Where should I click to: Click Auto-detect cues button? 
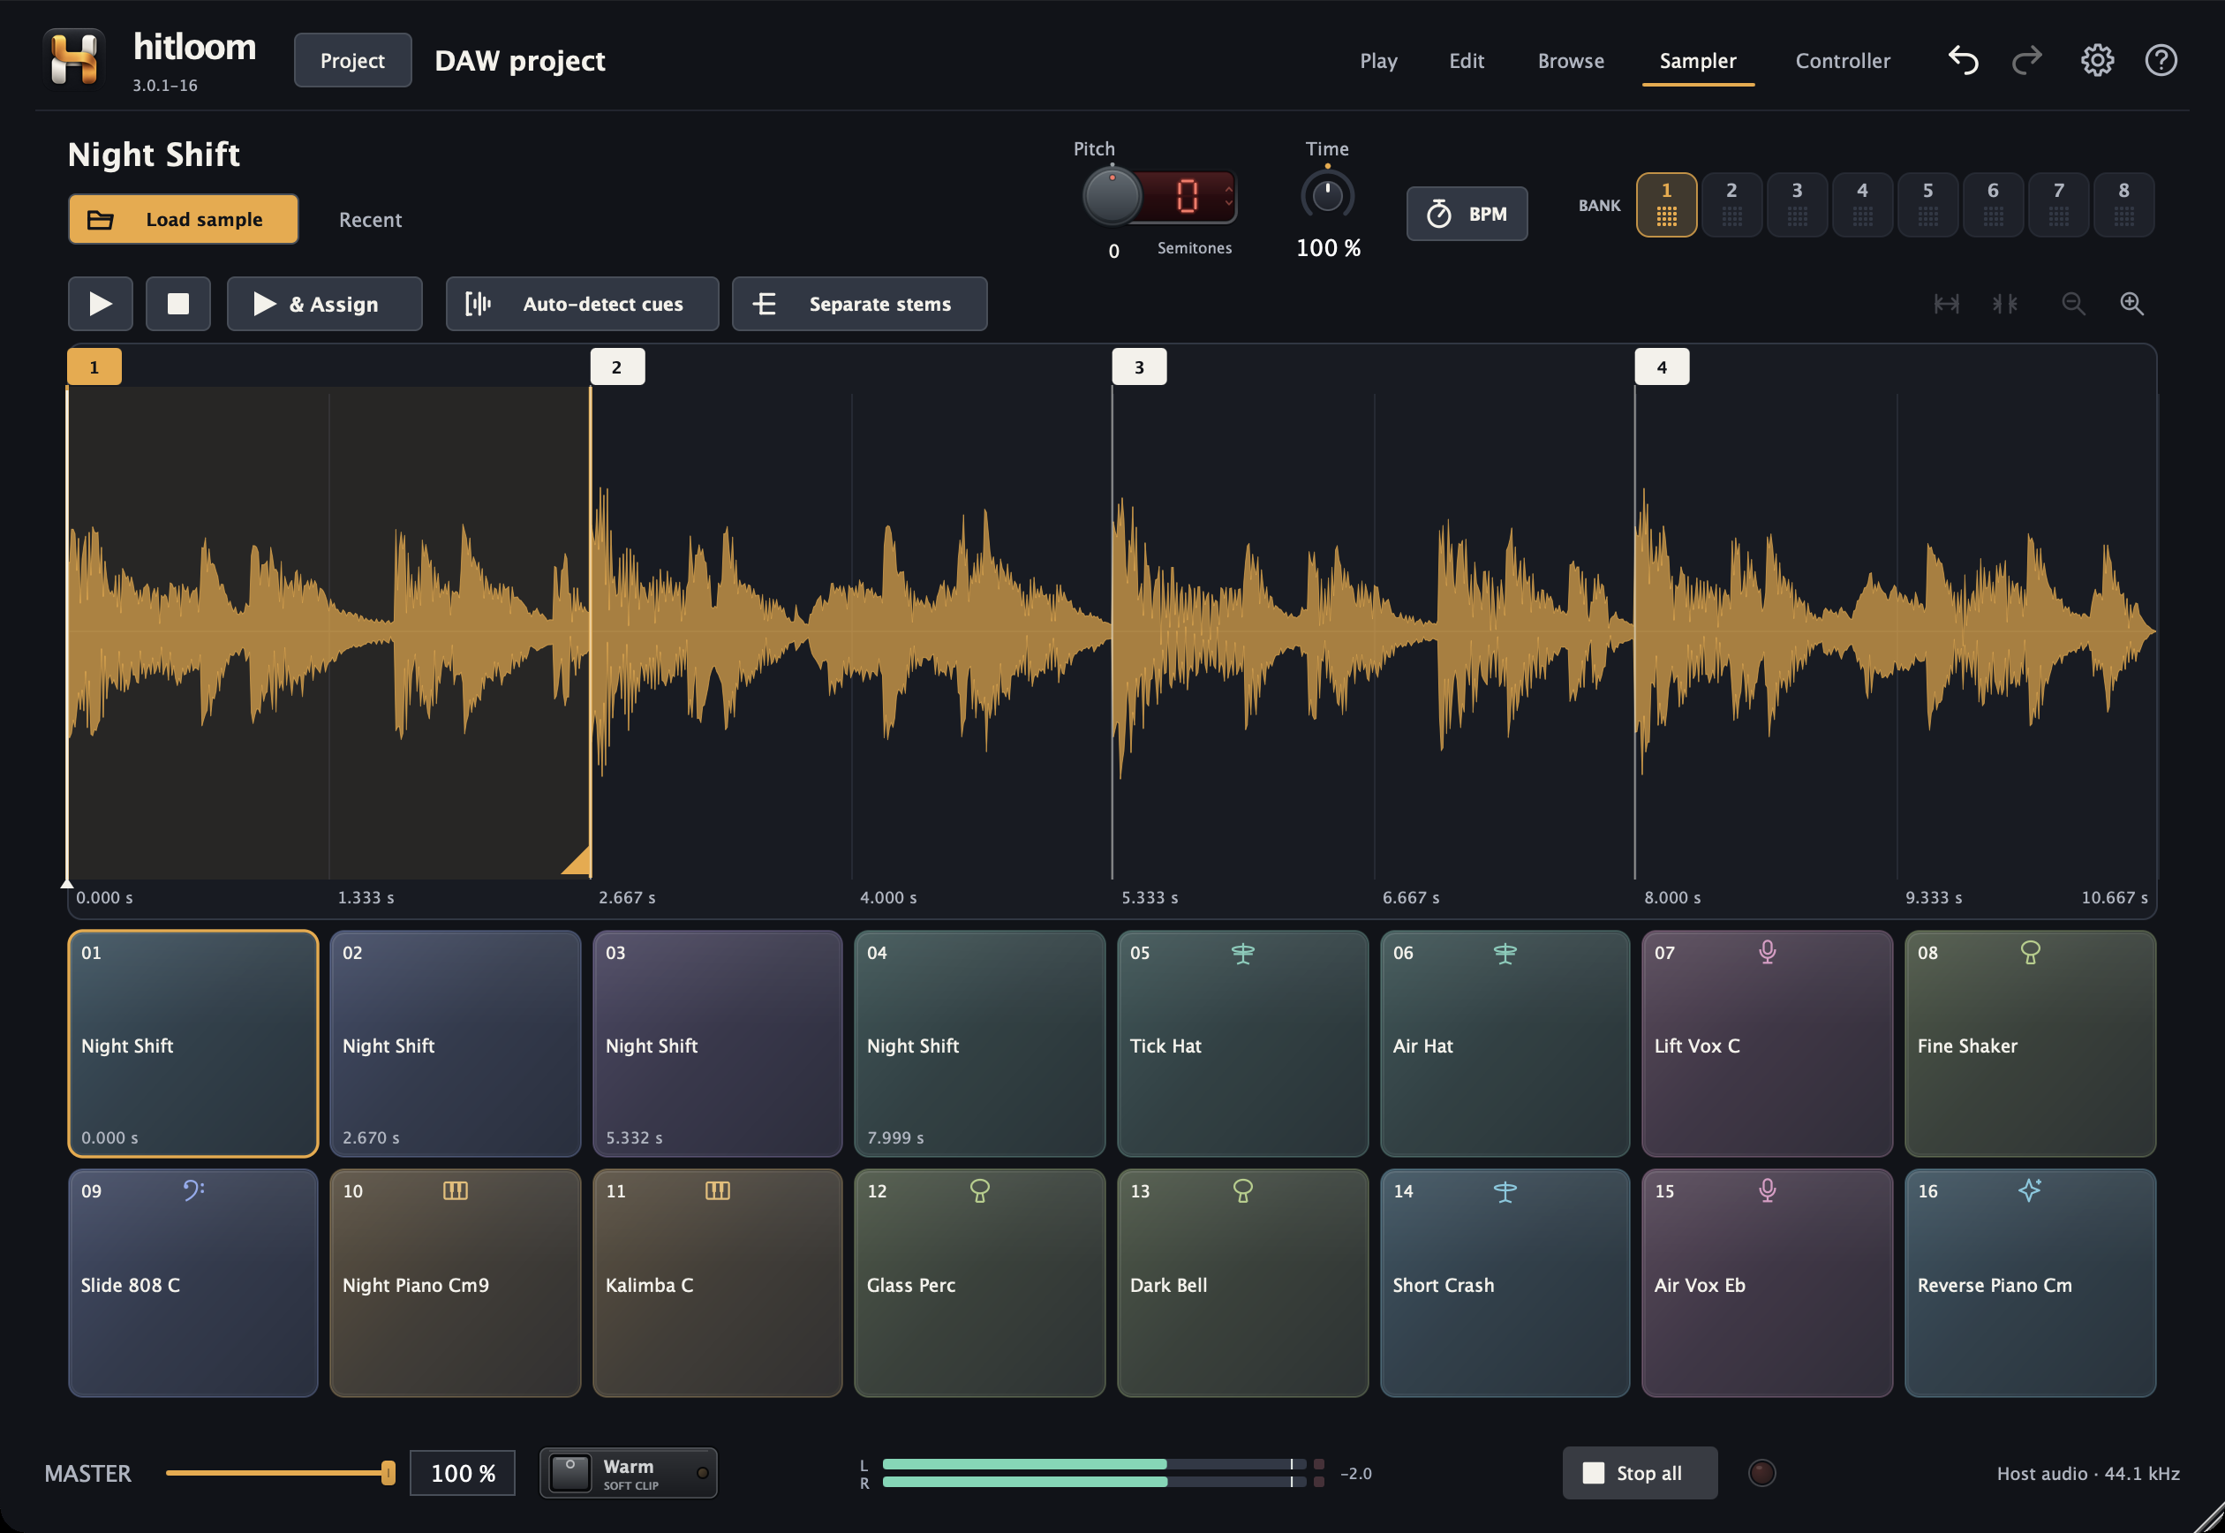click(x=582, y=304)
